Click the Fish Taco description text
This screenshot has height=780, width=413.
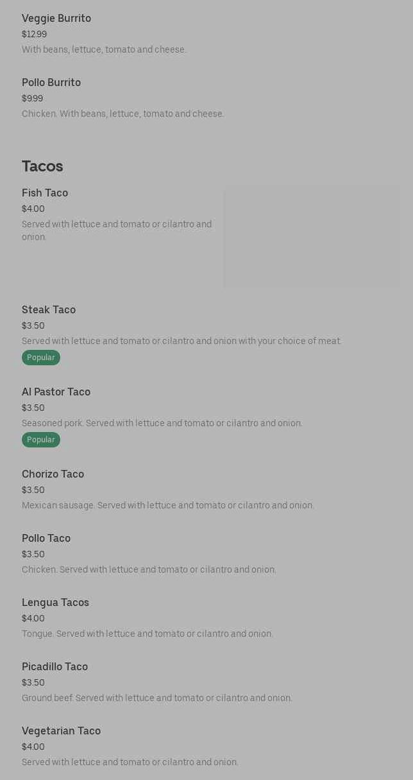click(x=117, y=230)
